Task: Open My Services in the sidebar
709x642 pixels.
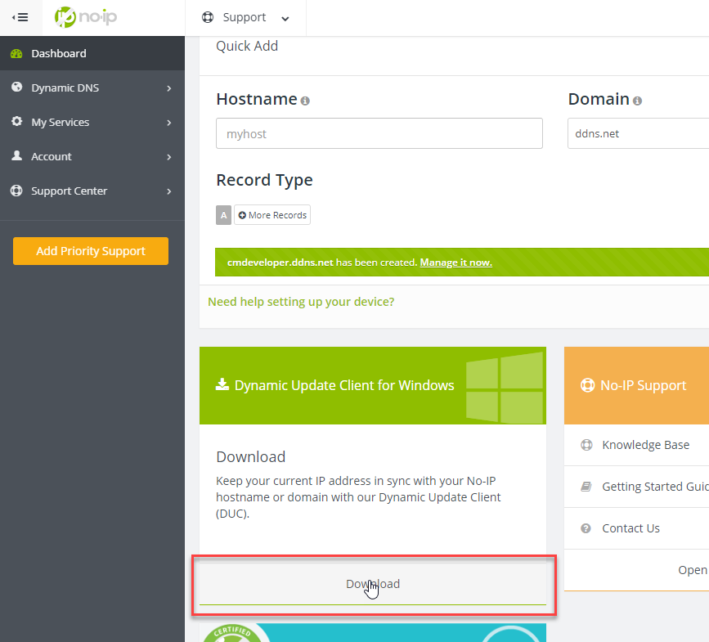Action: click(x=92, y=122)
